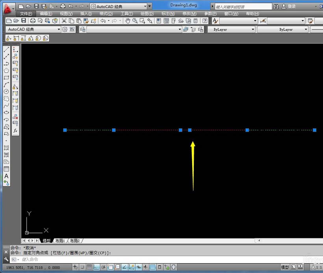Viewport: 323px width, 273px height.
Task: Select the Line drawing tool
Action: 6,50
